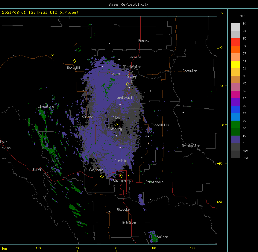Pick the magenta 42-39 dBZ legend swatch

[235, 94]
